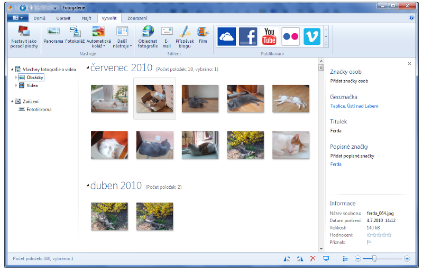423x270 pixels.
Task: Collapse Všechny fotografie a videa tree
Action: tap(12, 70)
